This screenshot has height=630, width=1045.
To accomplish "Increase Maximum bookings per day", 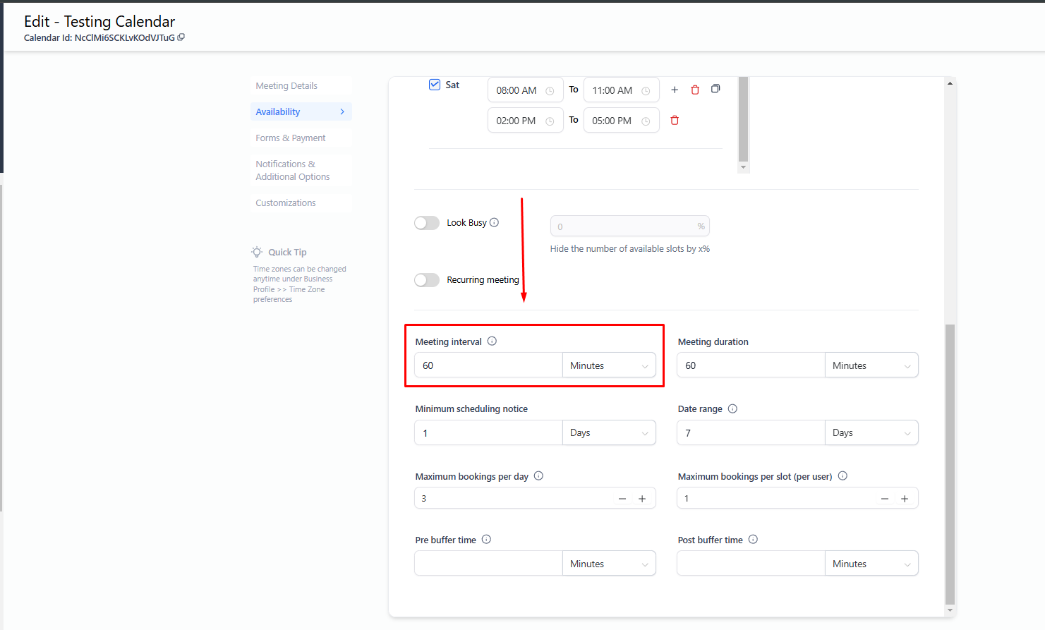I will pyautogui.click(x=642, y=499).
